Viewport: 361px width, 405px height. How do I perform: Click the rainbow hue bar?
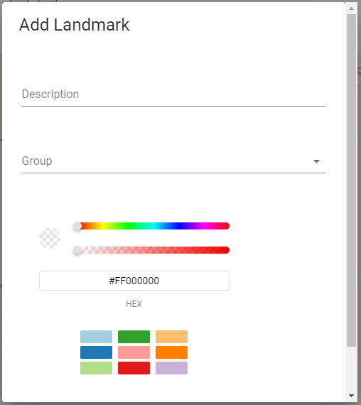tap(153, 226)
